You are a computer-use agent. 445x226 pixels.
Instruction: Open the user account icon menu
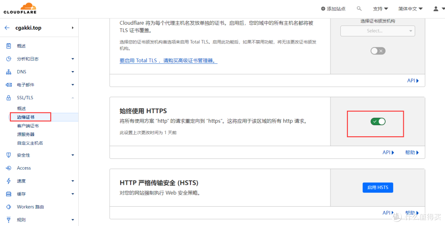click(x=436, y=9)
